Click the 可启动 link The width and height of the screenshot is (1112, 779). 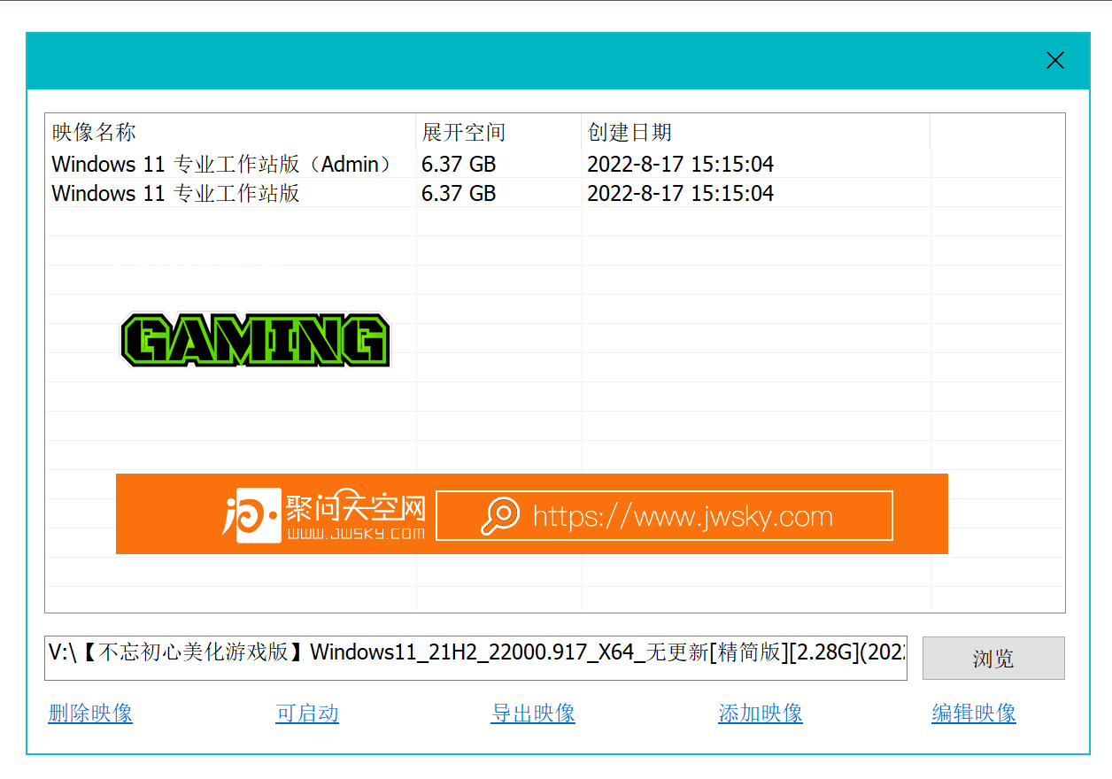[307, 713]
